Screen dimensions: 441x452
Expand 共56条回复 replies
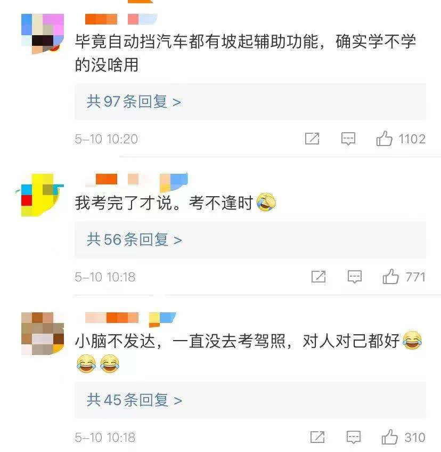pyautogui.click(x=250, y=240)
